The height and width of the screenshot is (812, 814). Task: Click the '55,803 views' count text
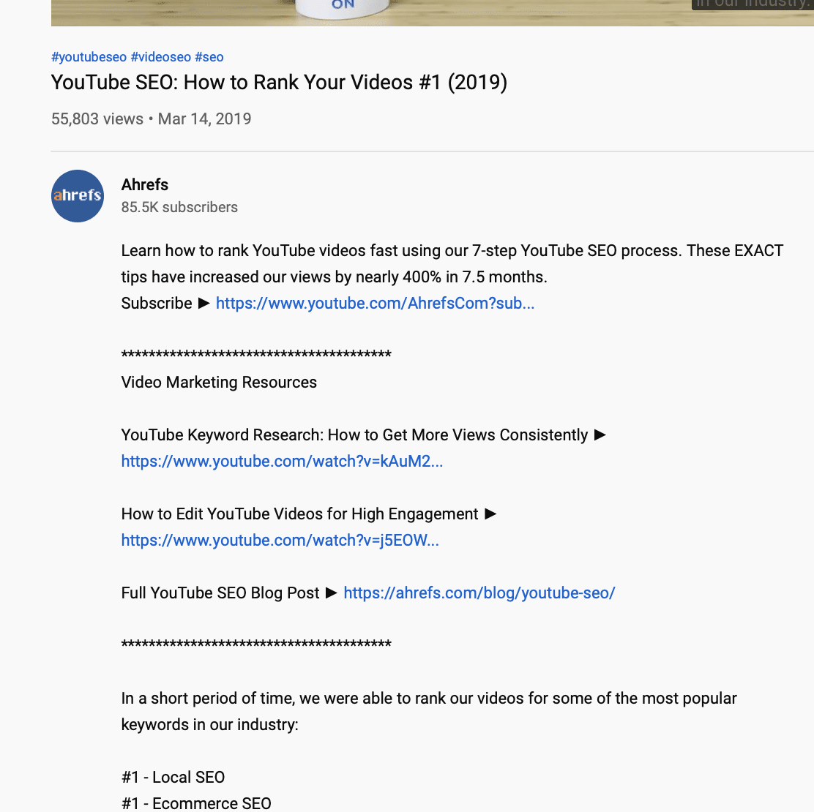coord(97,119)
